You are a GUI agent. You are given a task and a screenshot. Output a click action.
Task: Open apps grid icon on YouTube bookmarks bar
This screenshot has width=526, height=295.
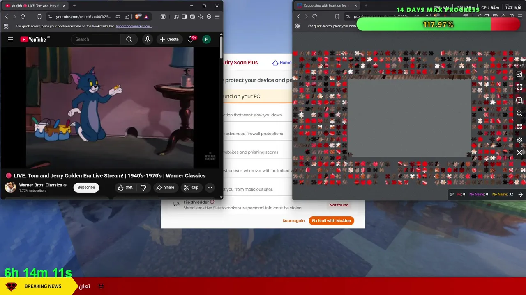[6, 26]
